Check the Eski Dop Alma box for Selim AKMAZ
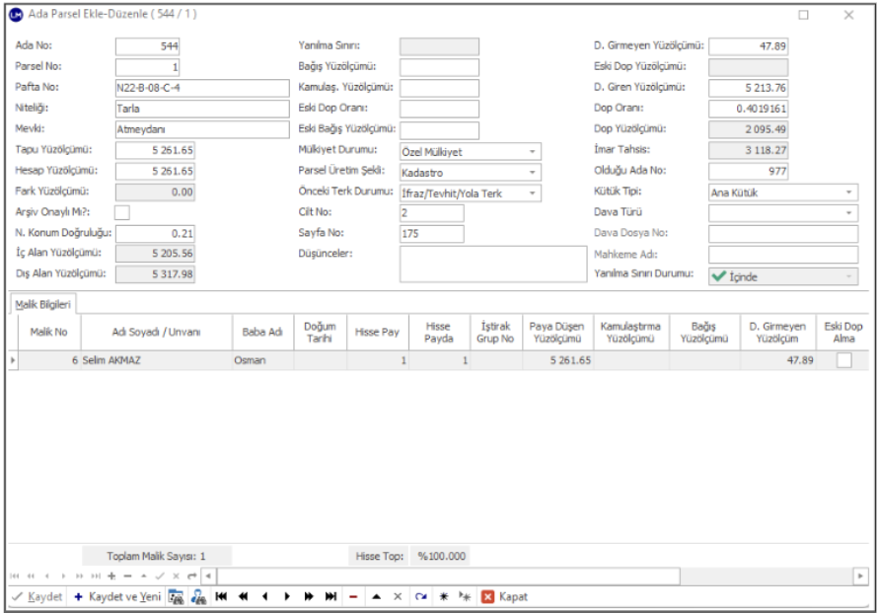Viewport: 879px width, 614px height. click(x=843, y=361)
